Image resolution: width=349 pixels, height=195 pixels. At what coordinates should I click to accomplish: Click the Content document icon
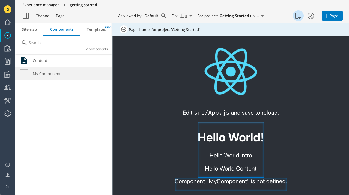pyautogui.click(x=24, y=61)
